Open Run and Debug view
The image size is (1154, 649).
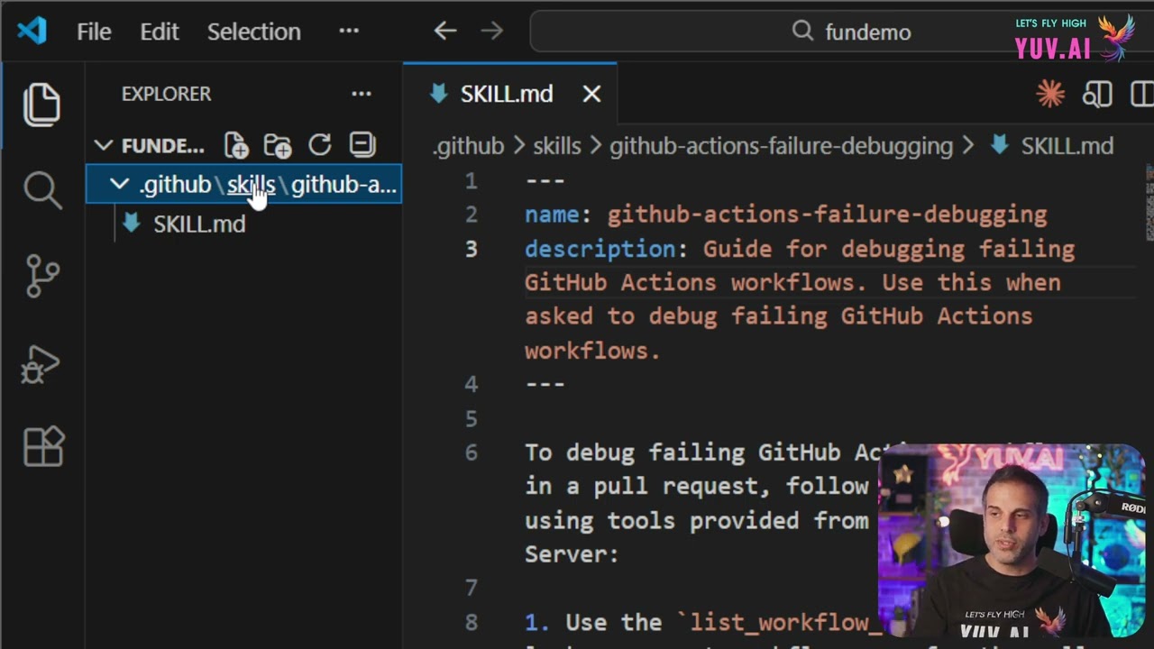point(41,362)
